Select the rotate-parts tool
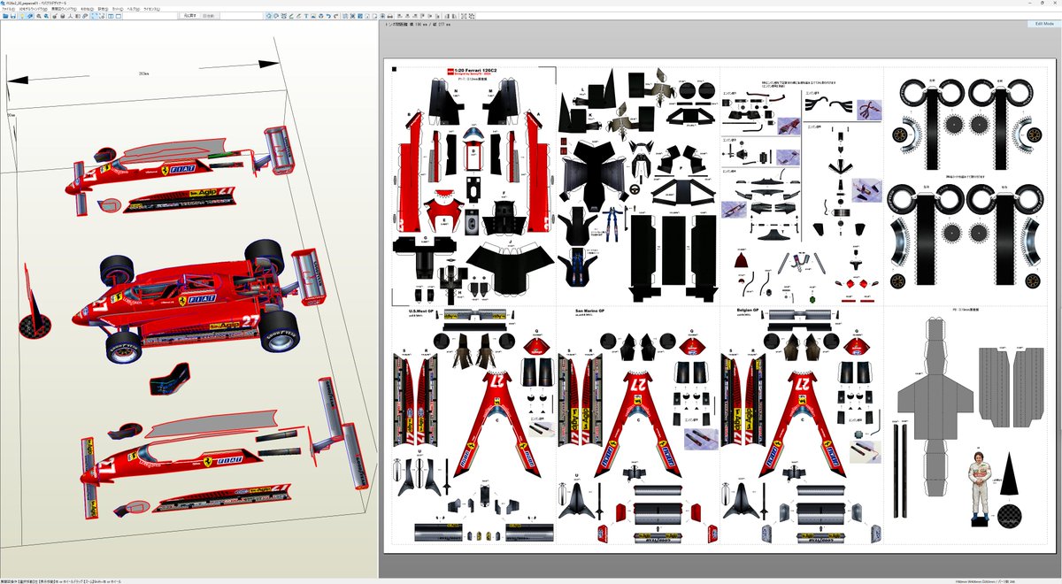The image size is (1062, 584). (x=276, y=16)
